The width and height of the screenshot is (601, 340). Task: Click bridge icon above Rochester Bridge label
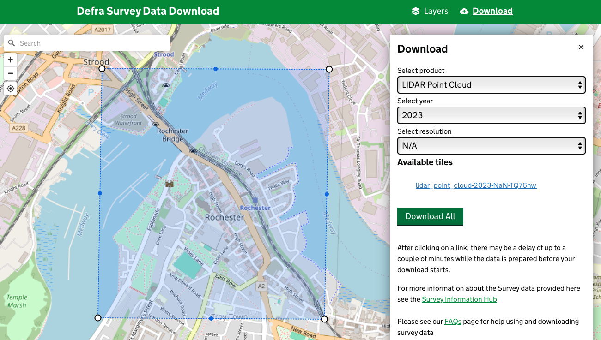pyautogui.click(x=155, y=124)
